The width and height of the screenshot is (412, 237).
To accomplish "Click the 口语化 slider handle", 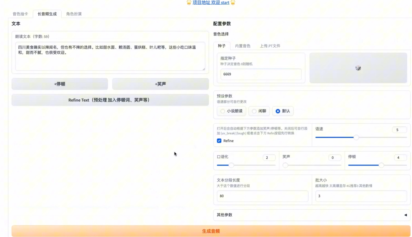I will point(231,165).
